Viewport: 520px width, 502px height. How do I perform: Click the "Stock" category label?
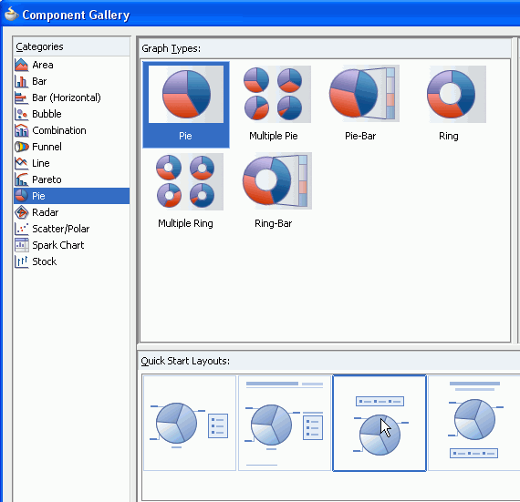[44, 261]
